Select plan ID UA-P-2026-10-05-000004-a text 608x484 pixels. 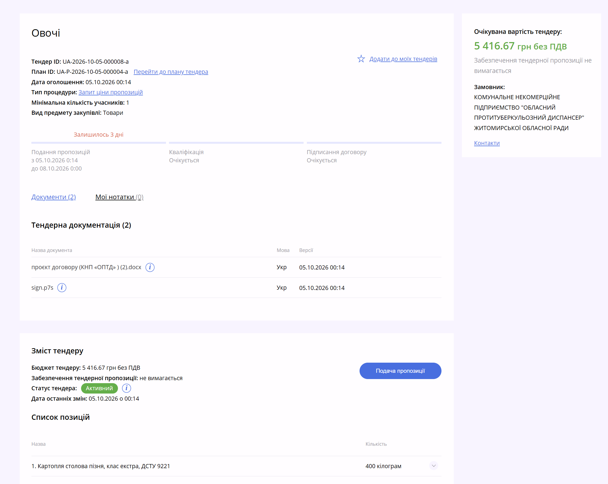92,72
